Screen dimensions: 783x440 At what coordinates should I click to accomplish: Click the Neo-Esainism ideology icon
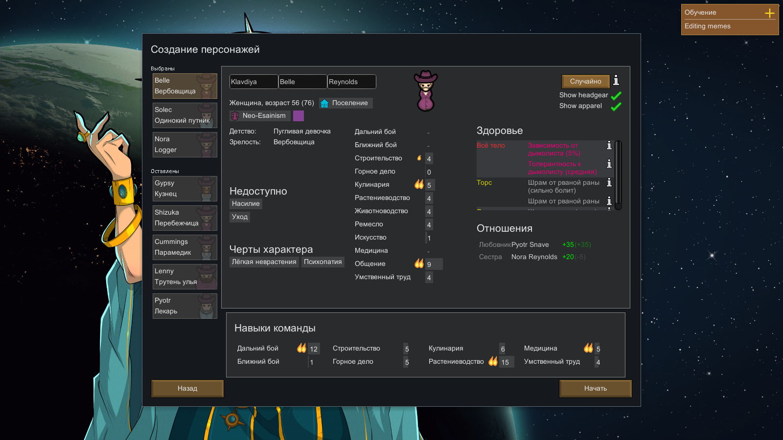click(x=235, y=116)
